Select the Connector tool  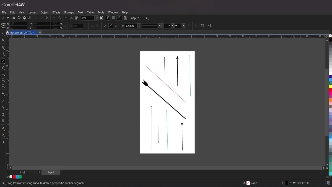click(x=3, y=107)
